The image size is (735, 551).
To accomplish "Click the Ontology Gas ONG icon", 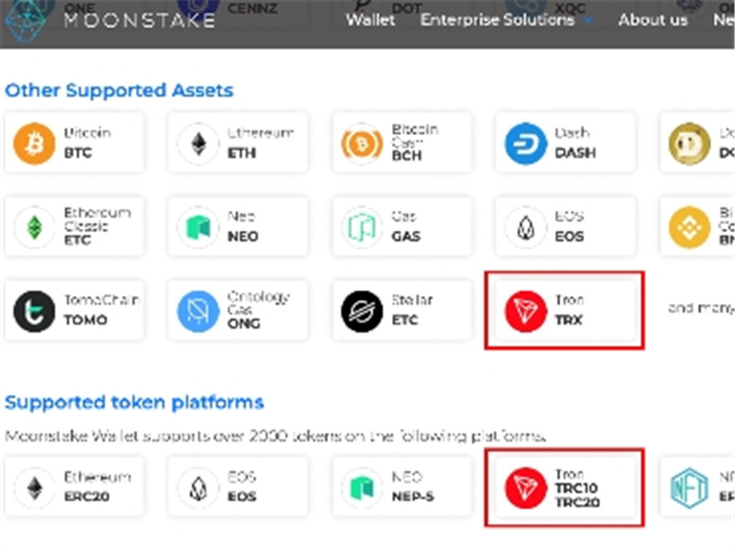I will 198,310.
